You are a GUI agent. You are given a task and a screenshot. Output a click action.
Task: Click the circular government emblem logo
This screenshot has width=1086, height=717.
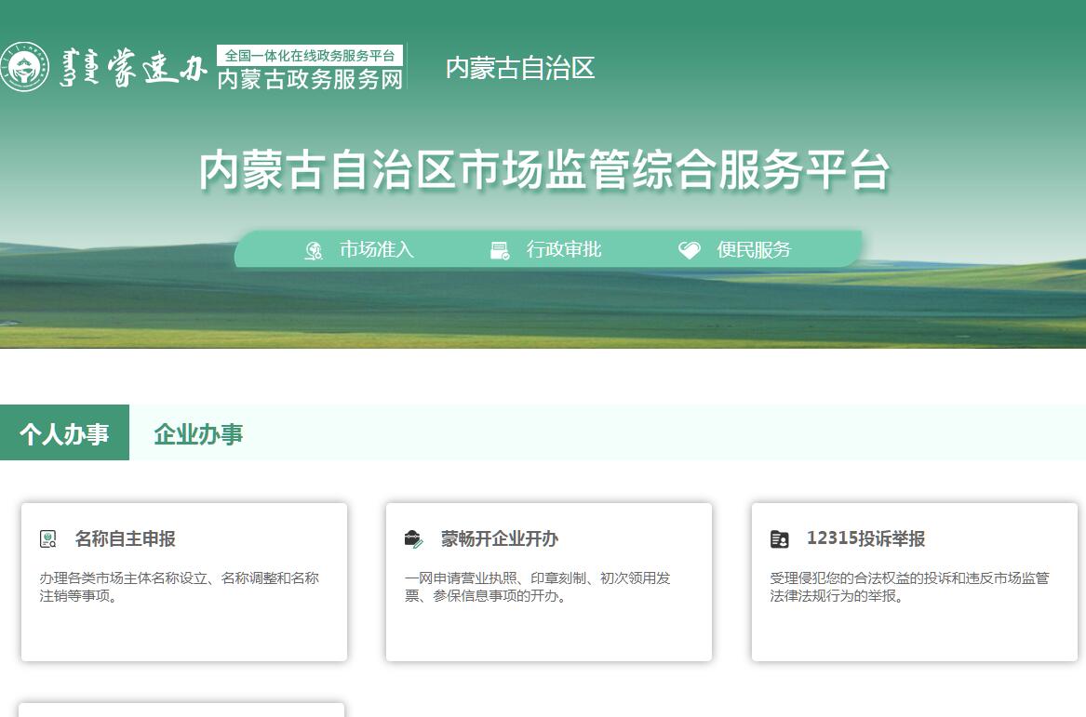click(x=24, y=67)
